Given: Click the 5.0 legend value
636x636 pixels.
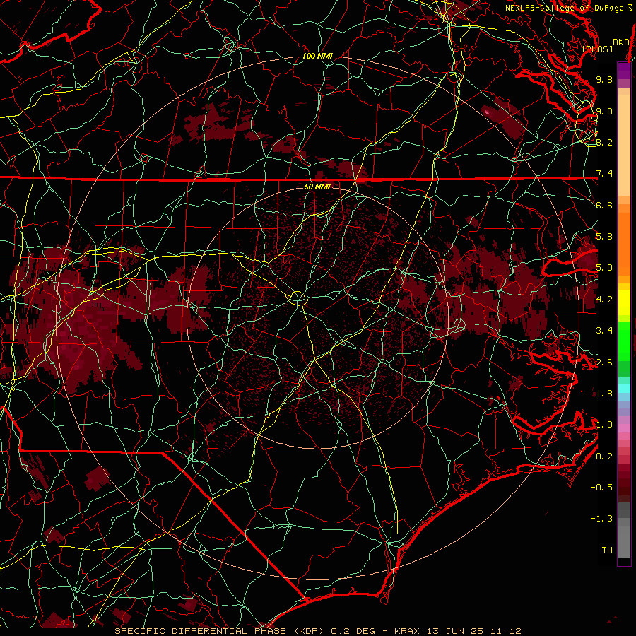Looking at the screenshot, I should [x=604, y=268].
